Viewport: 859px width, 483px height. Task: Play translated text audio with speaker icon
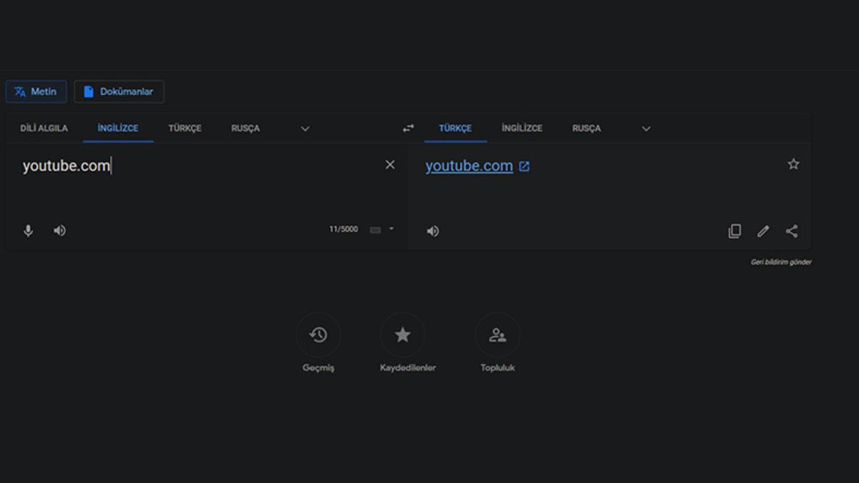433,231
